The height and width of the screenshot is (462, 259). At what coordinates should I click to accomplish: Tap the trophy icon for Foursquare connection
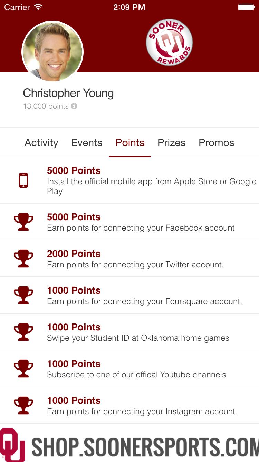pyautogui.click(x=23, y=295)
